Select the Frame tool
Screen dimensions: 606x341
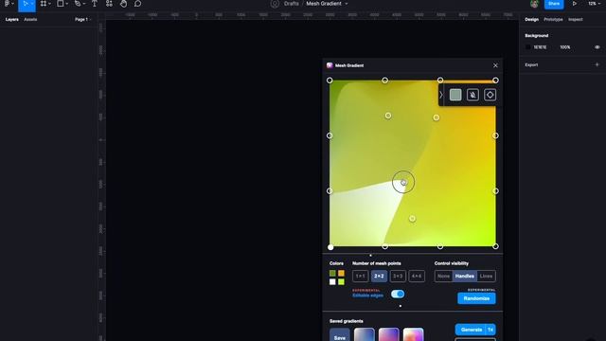(x=44, y=4)
